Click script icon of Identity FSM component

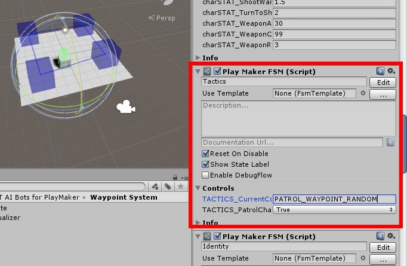pos(207,236)
